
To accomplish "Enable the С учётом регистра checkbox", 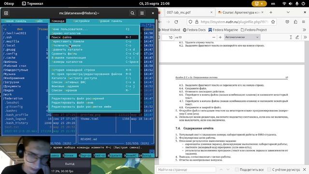I will 269,170.
